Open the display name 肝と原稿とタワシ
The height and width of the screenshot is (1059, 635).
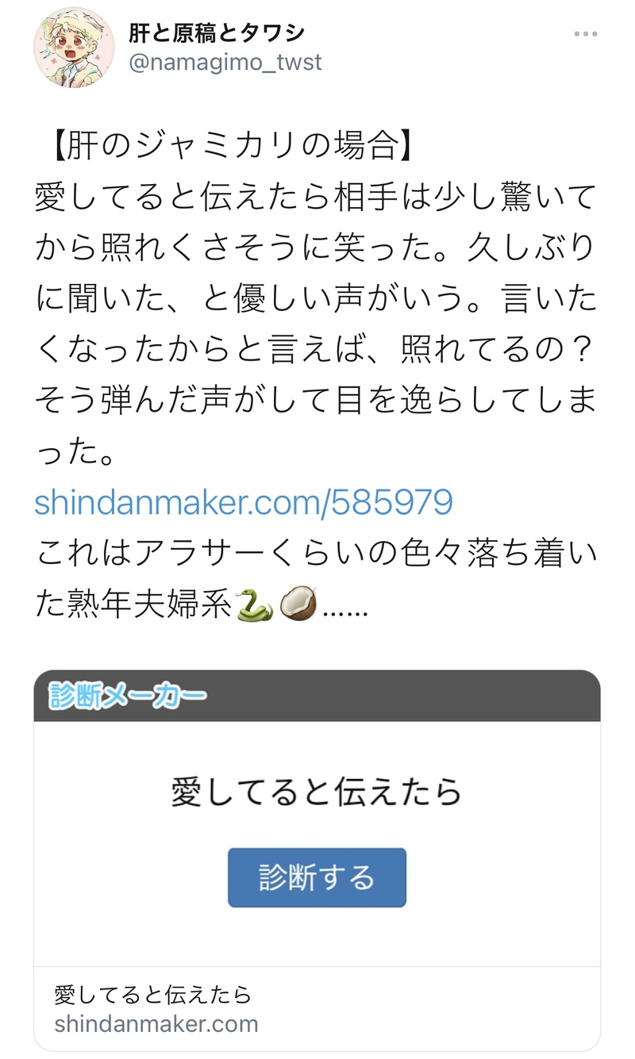[216, 33]
